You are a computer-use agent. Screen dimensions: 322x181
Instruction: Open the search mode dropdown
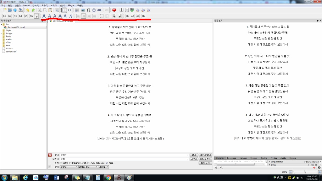69,167
